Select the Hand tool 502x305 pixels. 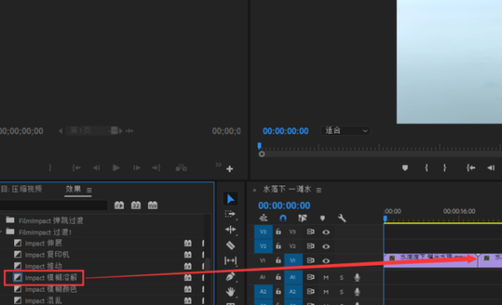(230, 292)
